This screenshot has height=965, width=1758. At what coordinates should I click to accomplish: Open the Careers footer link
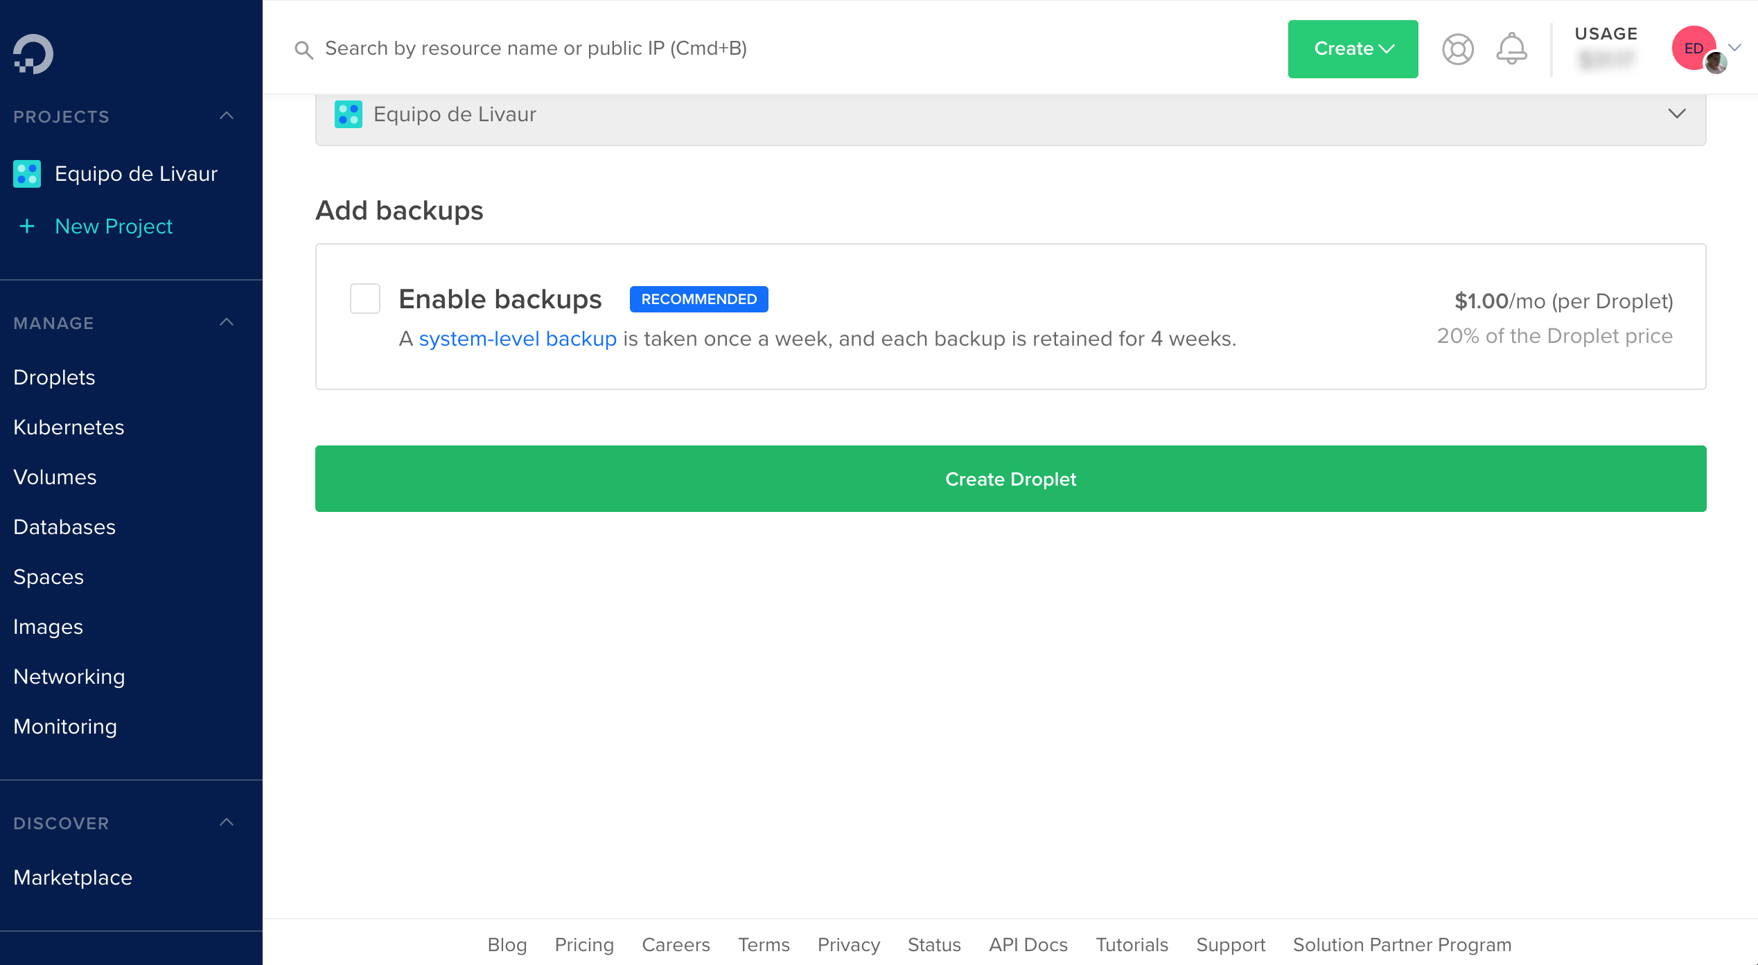tap(676, 945)
